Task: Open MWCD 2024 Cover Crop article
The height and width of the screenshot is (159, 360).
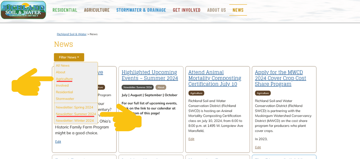Action: [281, 78]
